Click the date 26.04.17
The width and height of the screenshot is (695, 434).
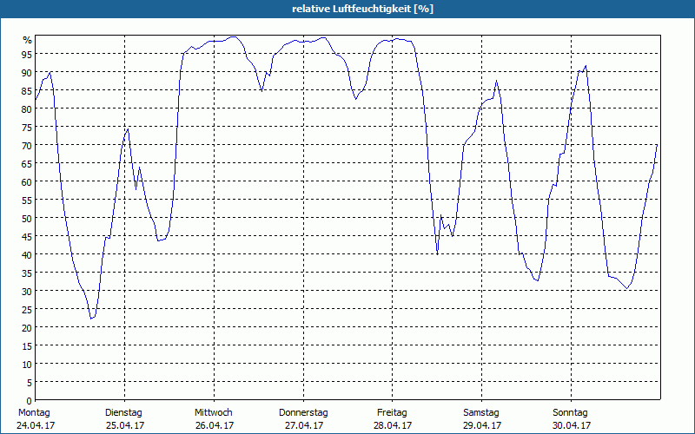215,425
